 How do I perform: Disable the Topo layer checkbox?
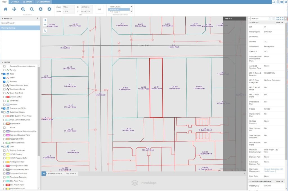pyautogui.click(x=4, y=74)
